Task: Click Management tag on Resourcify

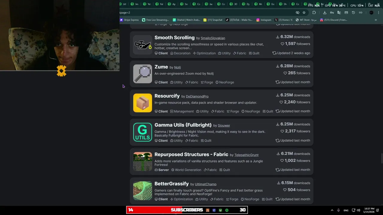Action: pyautogui.click(x=182, y=111)
